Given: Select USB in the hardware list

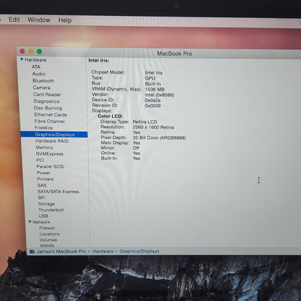Looking at the screenshot, I should click(43, 216).
